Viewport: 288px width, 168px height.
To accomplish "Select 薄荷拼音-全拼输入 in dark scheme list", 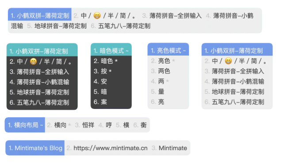I will 42,72.
